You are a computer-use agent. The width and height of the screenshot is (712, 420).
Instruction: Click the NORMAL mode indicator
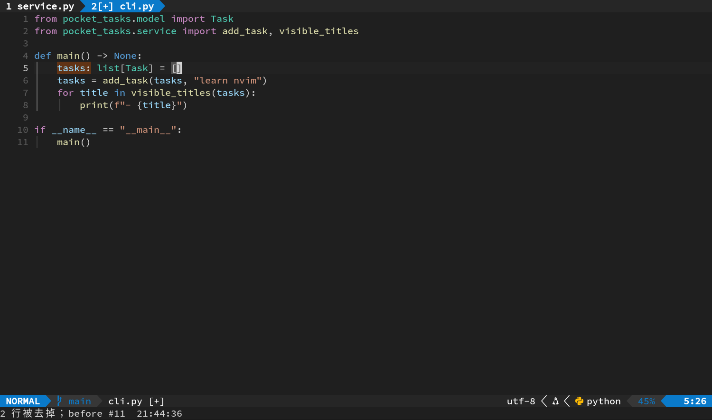[23, 401]
